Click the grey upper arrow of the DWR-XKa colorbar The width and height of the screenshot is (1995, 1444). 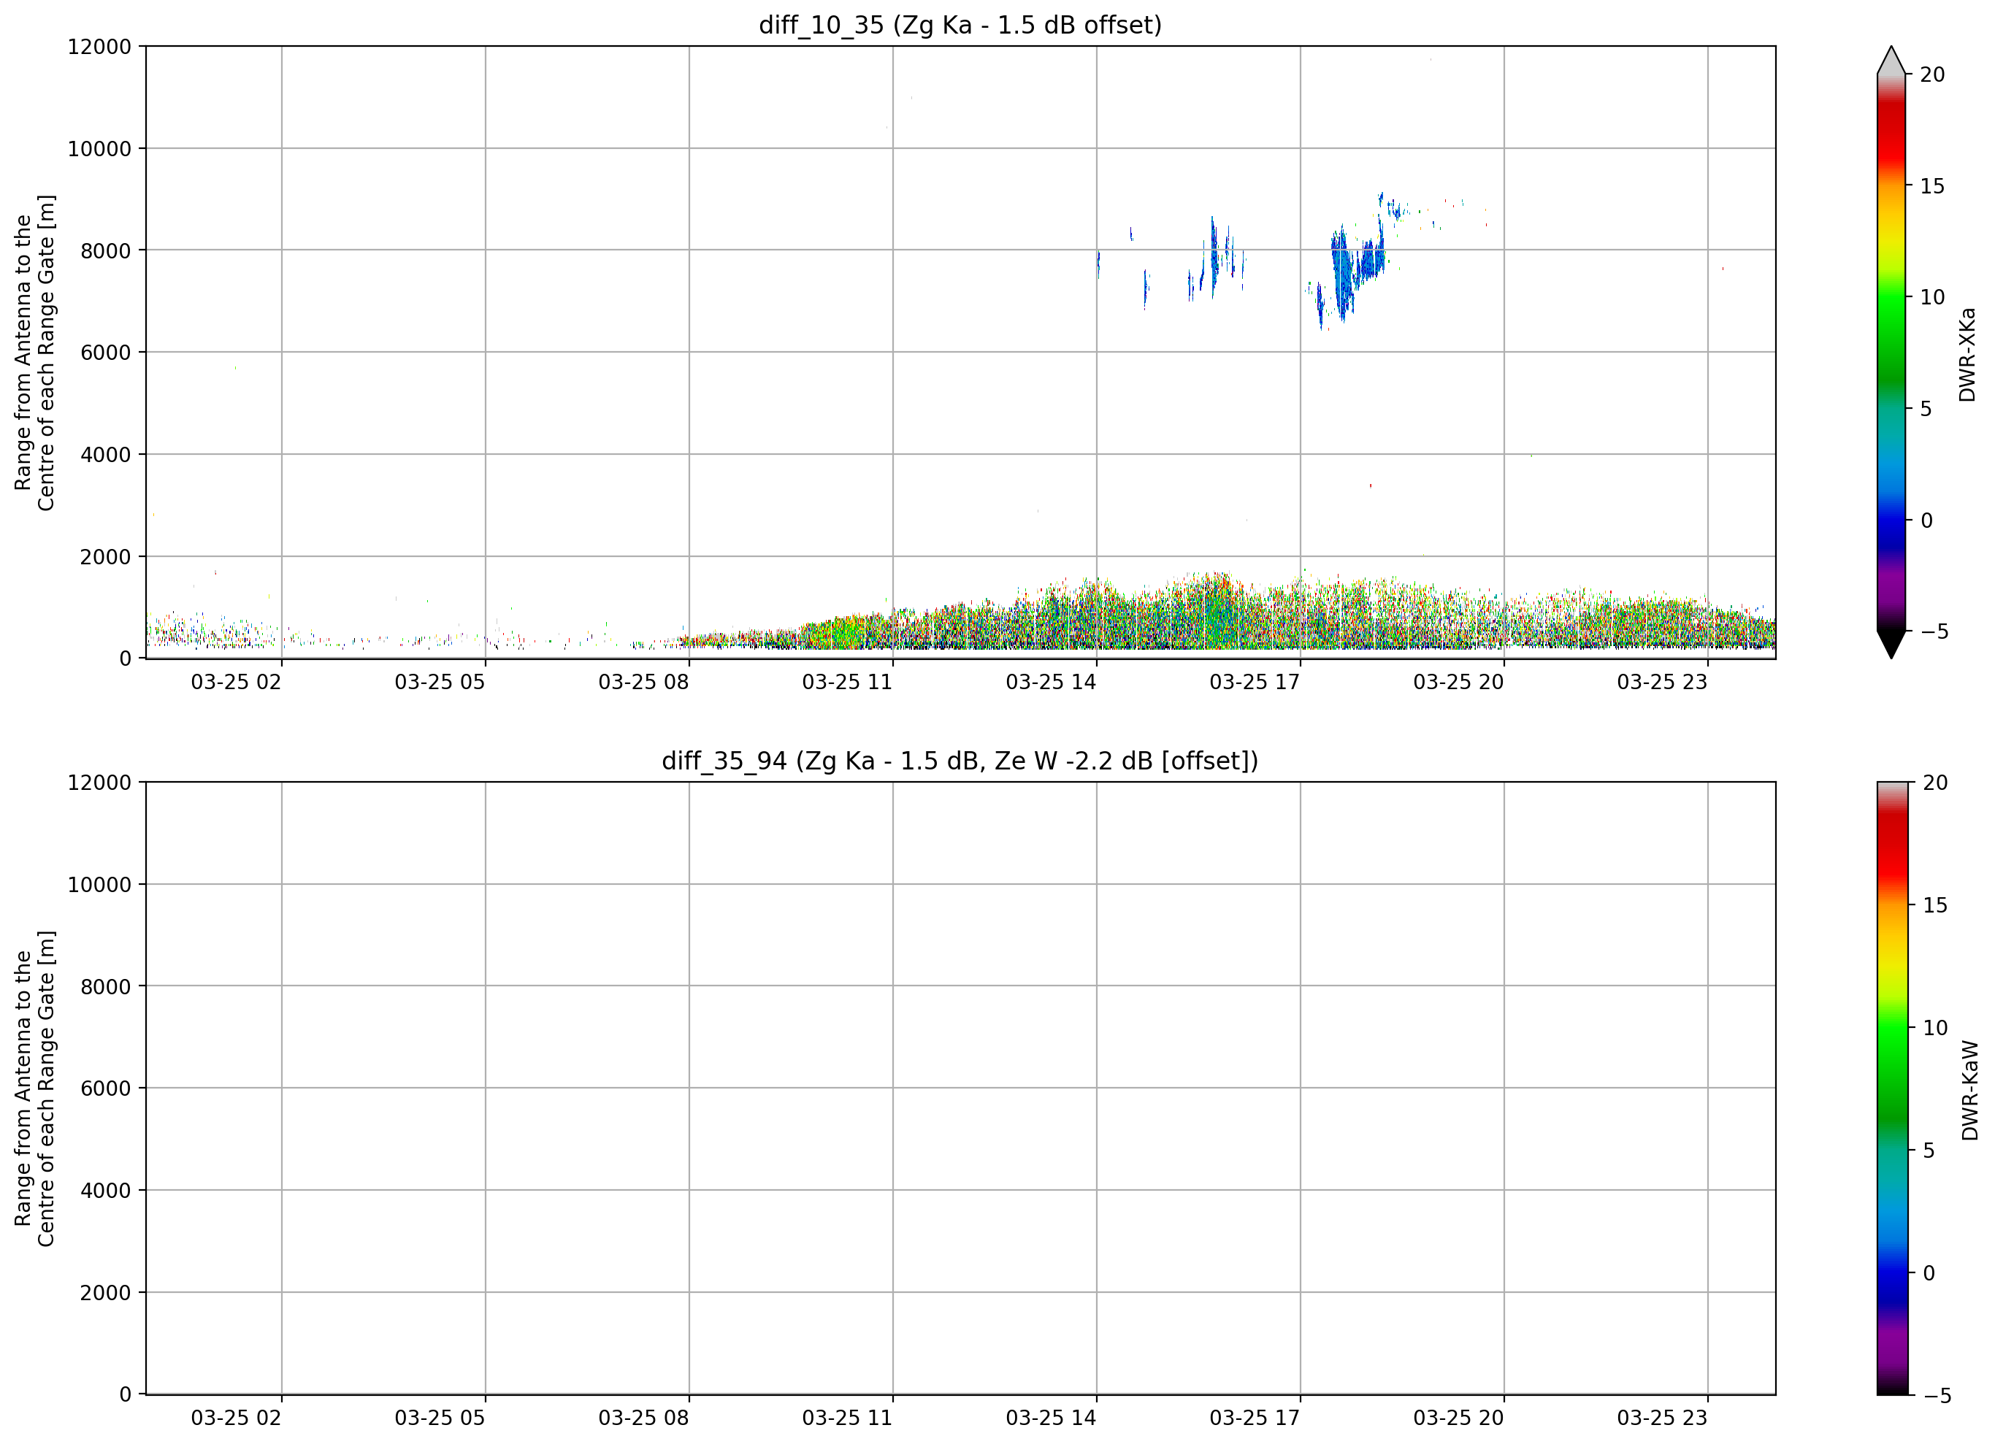1891,60
